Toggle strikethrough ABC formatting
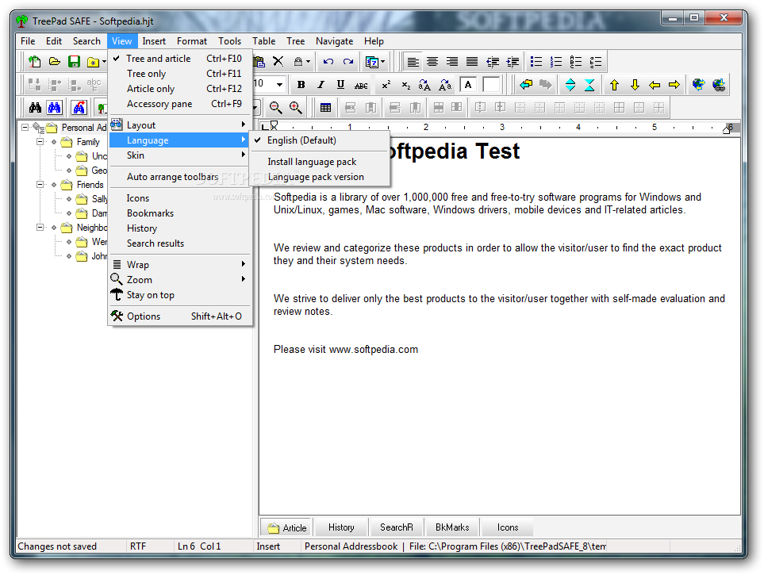Viewport: 764px width, 575px height. point(361,86)
